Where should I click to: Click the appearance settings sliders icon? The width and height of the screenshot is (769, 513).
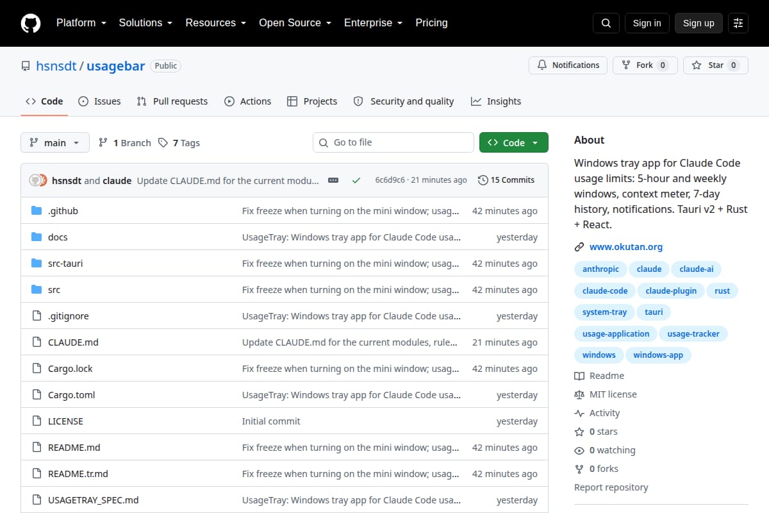pos(738,23)
